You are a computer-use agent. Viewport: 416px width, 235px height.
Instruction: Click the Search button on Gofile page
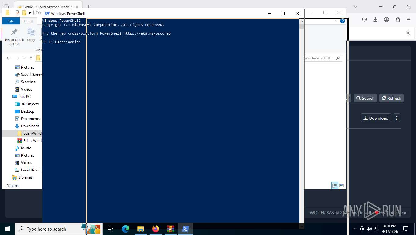pos(365,98)
